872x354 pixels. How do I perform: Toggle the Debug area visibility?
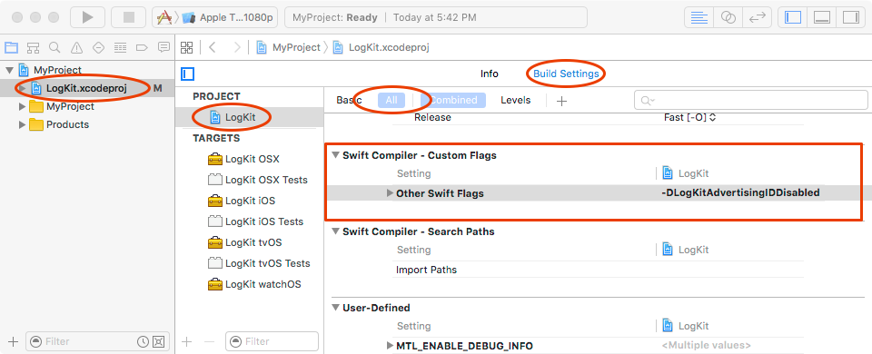point(822,17)
